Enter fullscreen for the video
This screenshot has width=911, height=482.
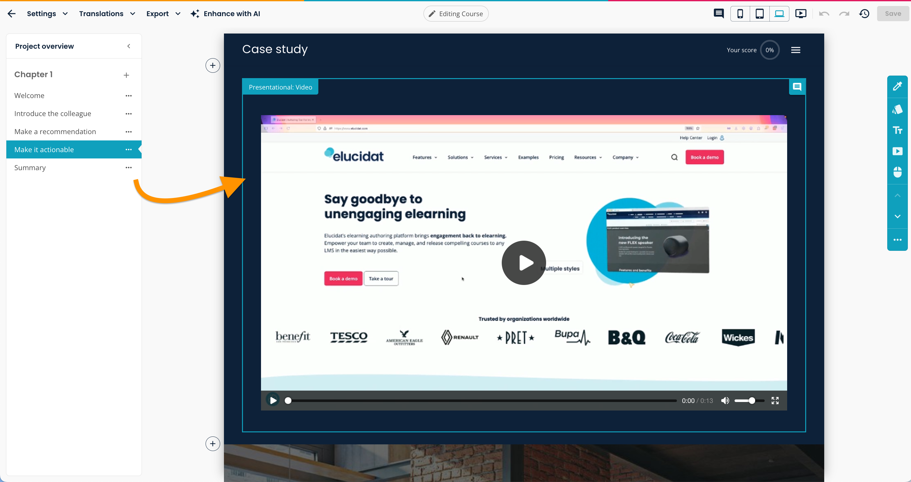[x=775, y=401]
